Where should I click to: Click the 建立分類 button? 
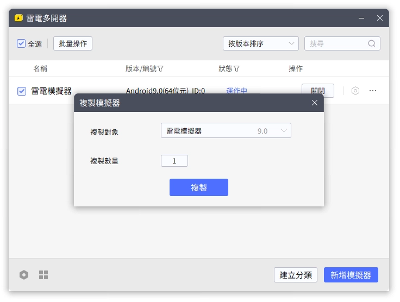pos(296,275)
